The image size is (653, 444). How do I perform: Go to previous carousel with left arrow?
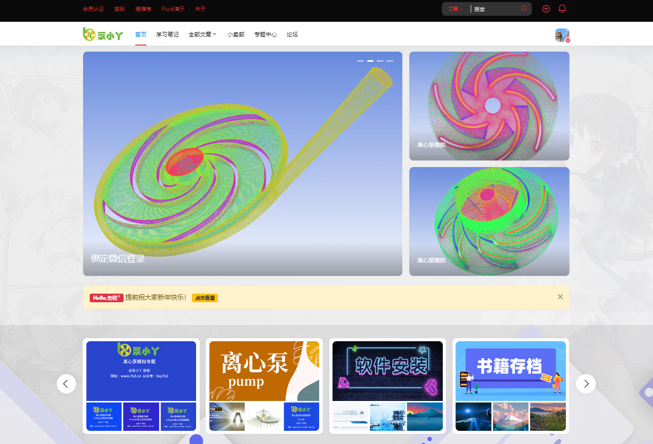click(66, 384)
